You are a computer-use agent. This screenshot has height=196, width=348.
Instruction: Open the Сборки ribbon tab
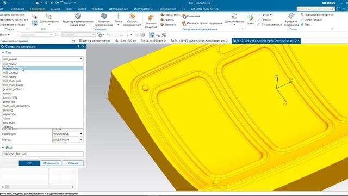[x=98, y=9]
